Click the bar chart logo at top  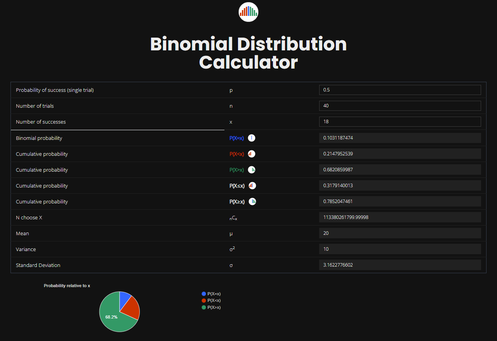point(248,12)
